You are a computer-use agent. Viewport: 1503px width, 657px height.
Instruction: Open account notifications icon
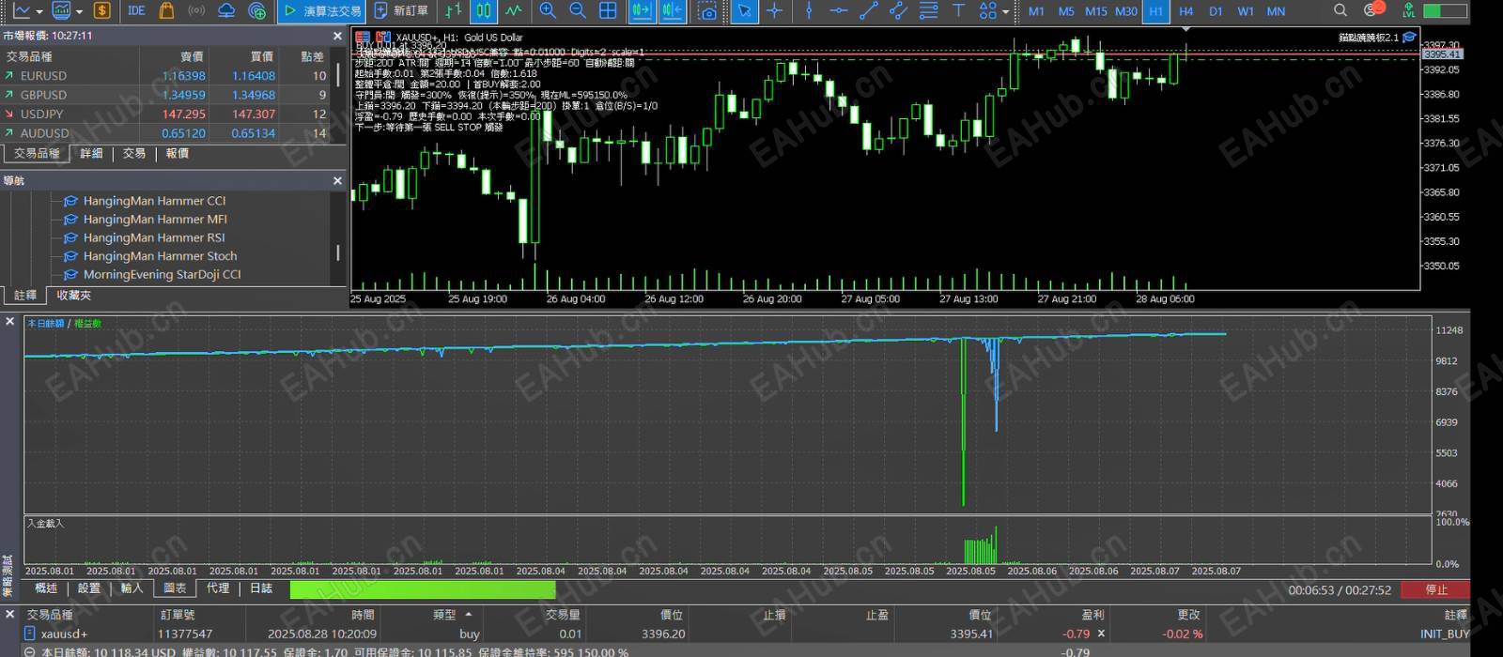[x=1372, y=10]
